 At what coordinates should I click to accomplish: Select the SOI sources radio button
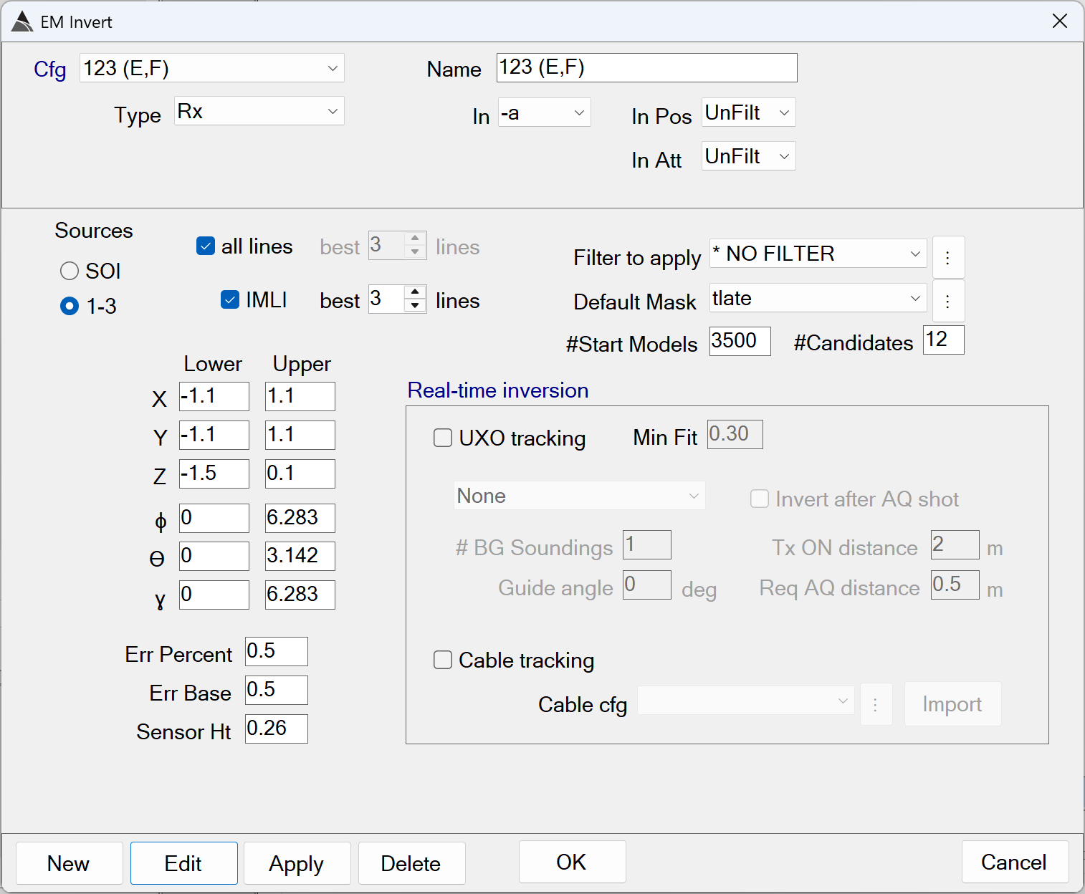pyautogui.click(x=70, y=271)
